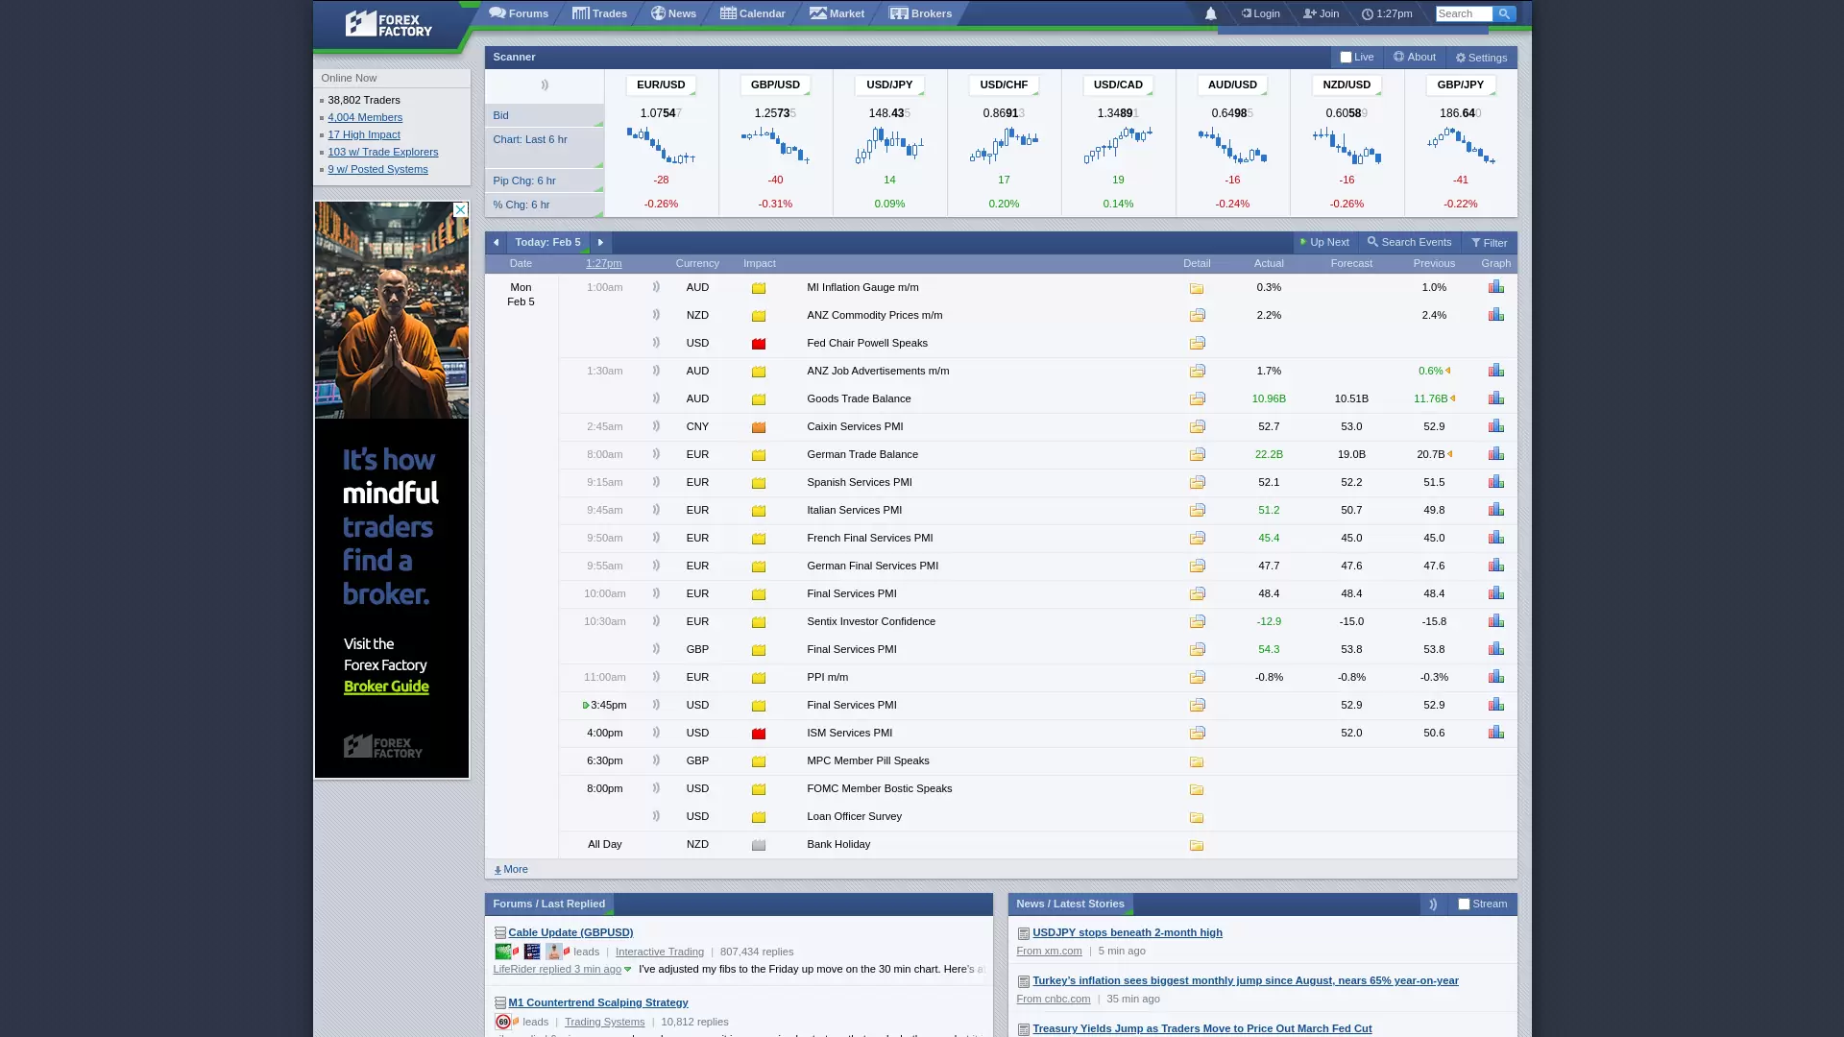Open detail folder for Bank Holiday event
1844x1037 pixels.
coord(1197,845)
